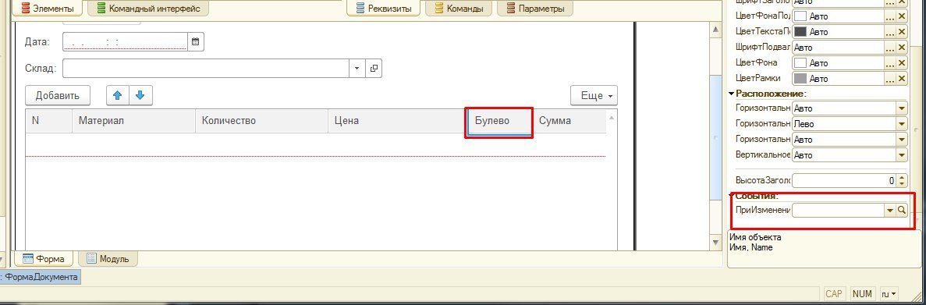Clear ЦветФонаПод value with the X button
The image size is (926, 305).
tap(902, 16)
